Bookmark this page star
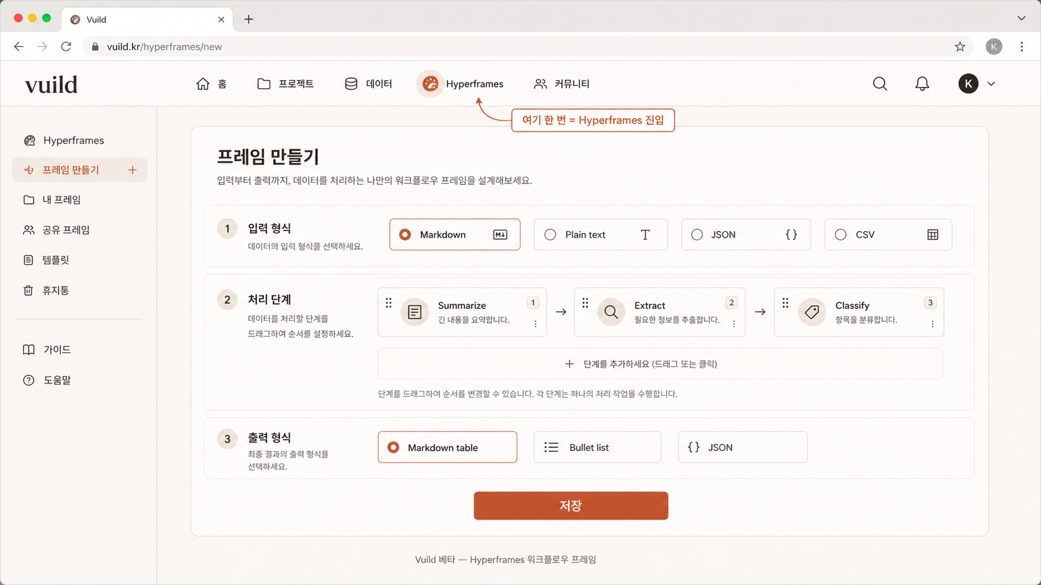Viewport: 1041px width, 585px height. [960, 47]
